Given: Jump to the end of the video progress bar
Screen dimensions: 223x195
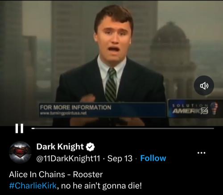Looking at the screenshot, I should click(213, 128).
